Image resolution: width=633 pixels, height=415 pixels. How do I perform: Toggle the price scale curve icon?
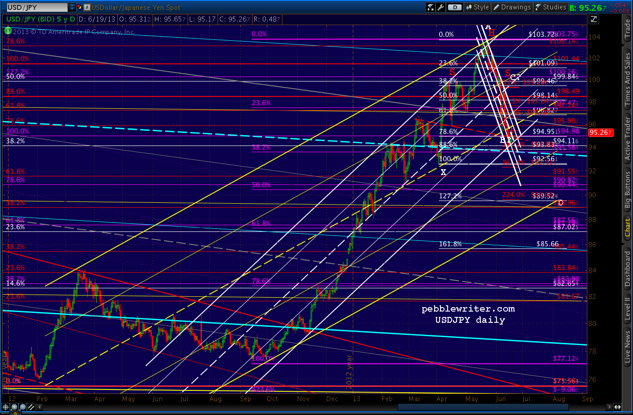tap(594, 19)
